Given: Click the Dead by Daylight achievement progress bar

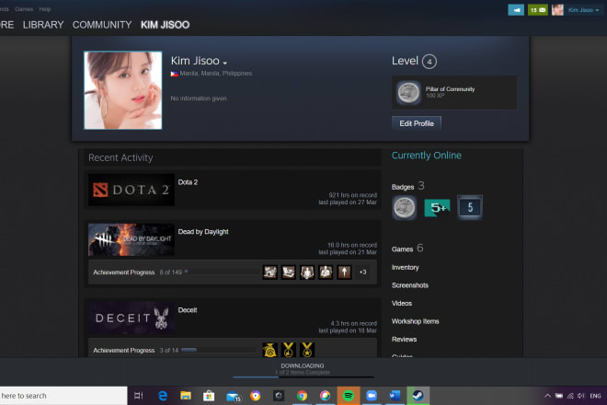Looking at the screenshot, I should tap(223, 272).
